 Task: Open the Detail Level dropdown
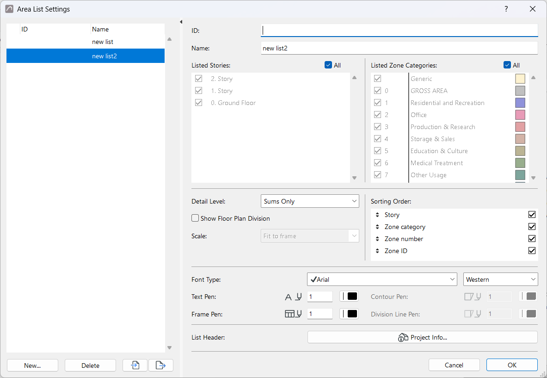click(310, 201)
